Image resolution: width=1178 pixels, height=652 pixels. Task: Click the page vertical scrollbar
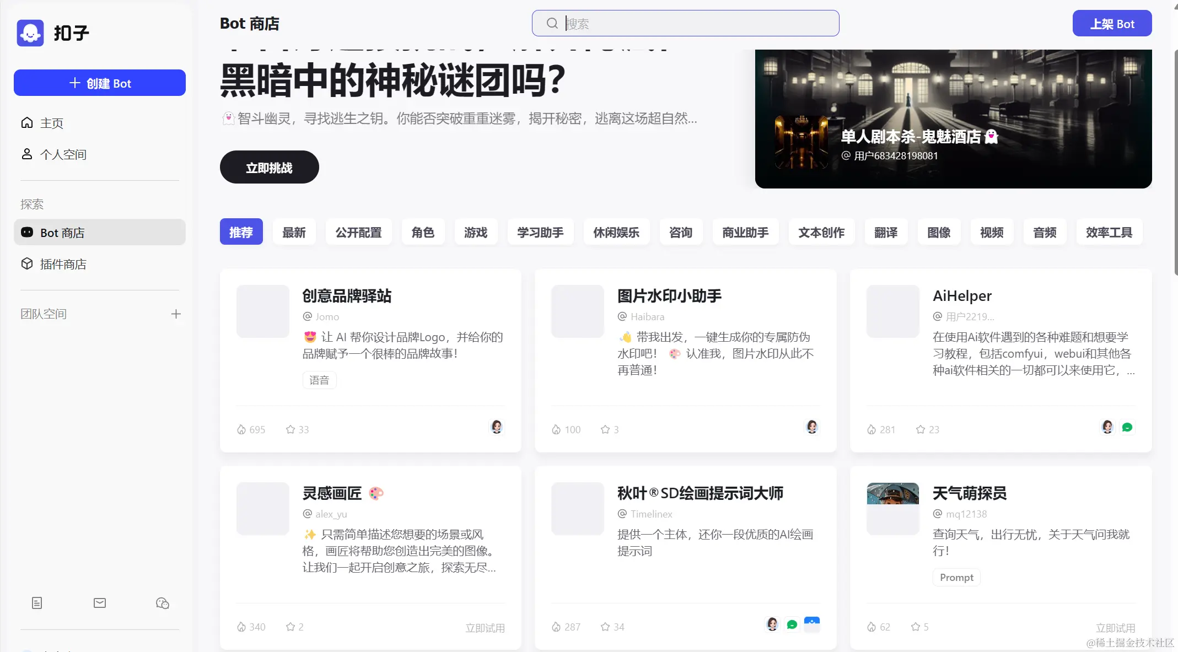tap(1175, 163)
